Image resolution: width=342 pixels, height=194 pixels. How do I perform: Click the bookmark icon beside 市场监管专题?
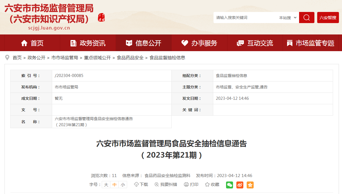click(290, 43)
